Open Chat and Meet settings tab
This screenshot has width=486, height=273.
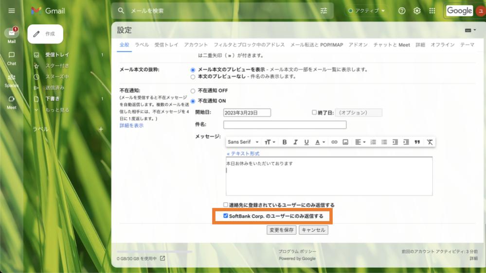[x=392, y=45]
